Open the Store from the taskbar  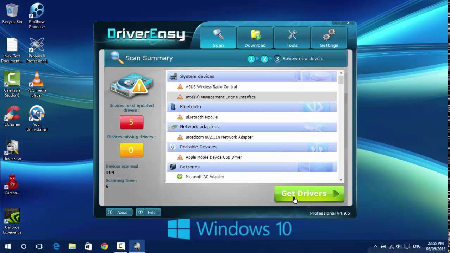pos(88,246)
